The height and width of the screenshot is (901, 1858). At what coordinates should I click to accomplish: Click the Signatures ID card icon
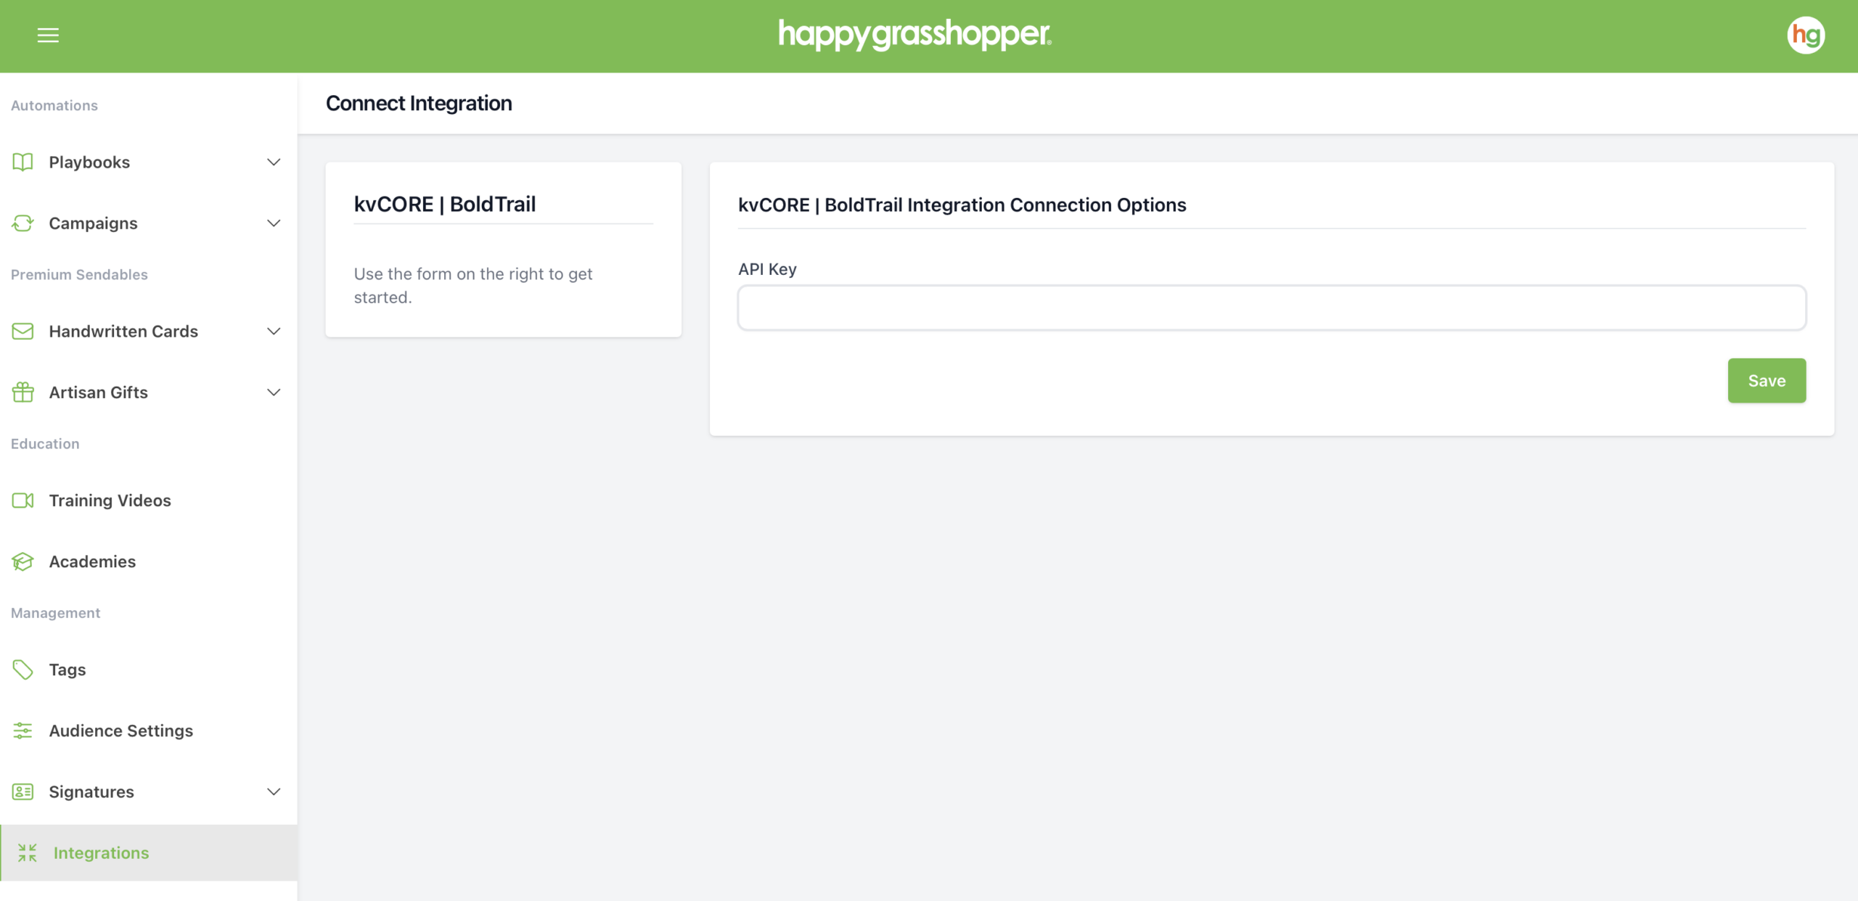click(x=23, y=791)
